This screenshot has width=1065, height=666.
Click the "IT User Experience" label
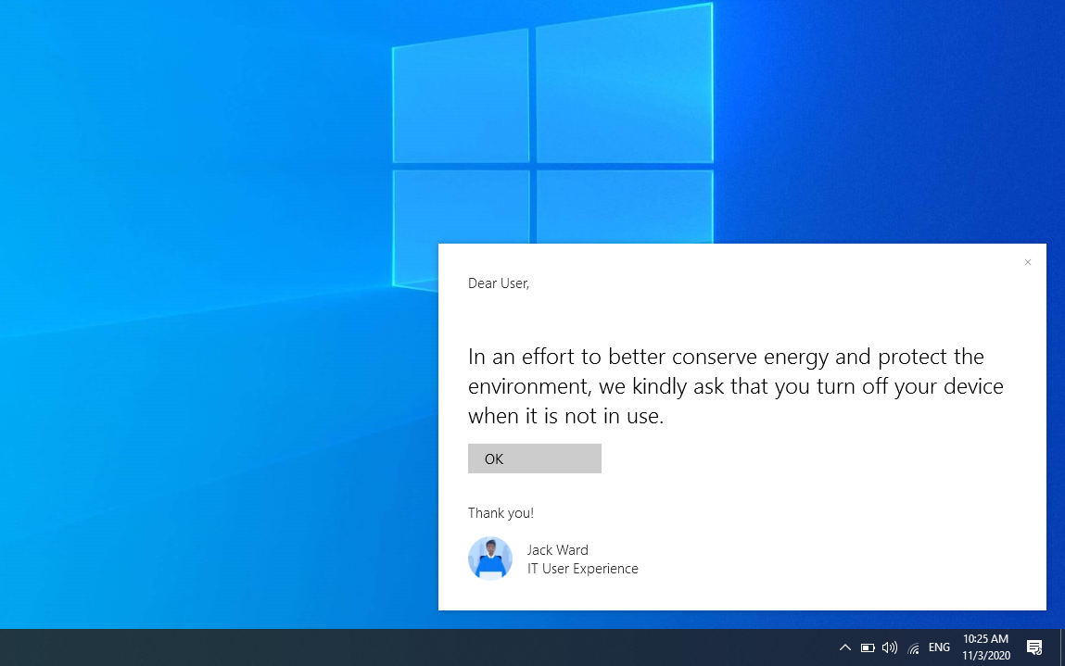click(582, 569)
